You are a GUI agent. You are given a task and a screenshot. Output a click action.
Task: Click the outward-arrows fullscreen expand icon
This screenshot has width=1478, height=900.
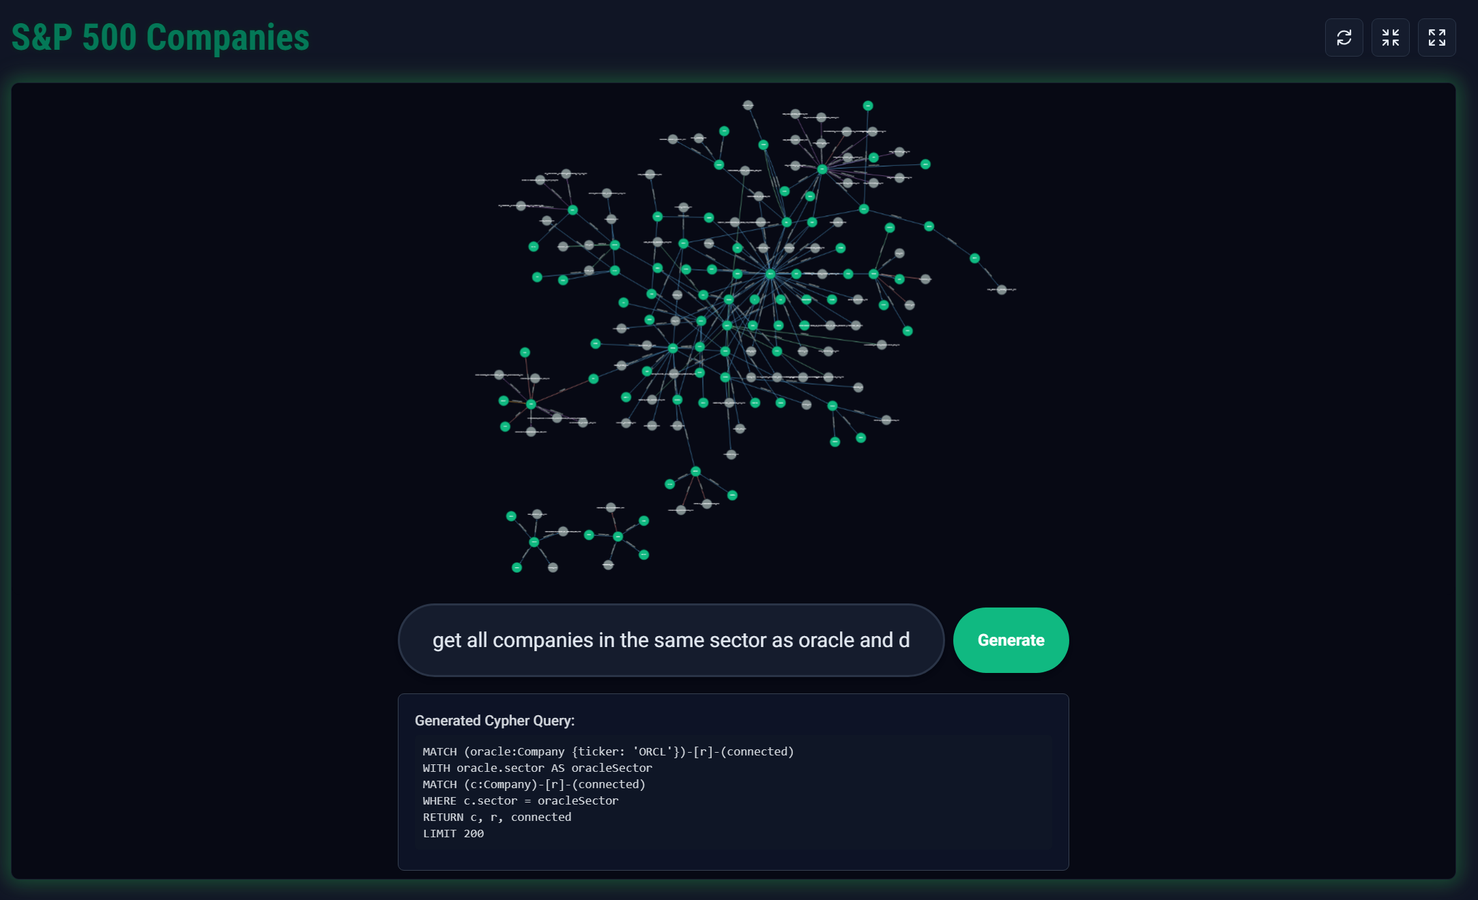[x=1436, y=37]
